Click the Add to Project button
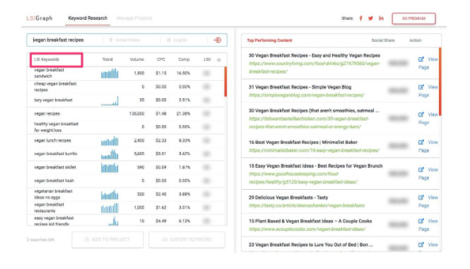 (107, 239)
